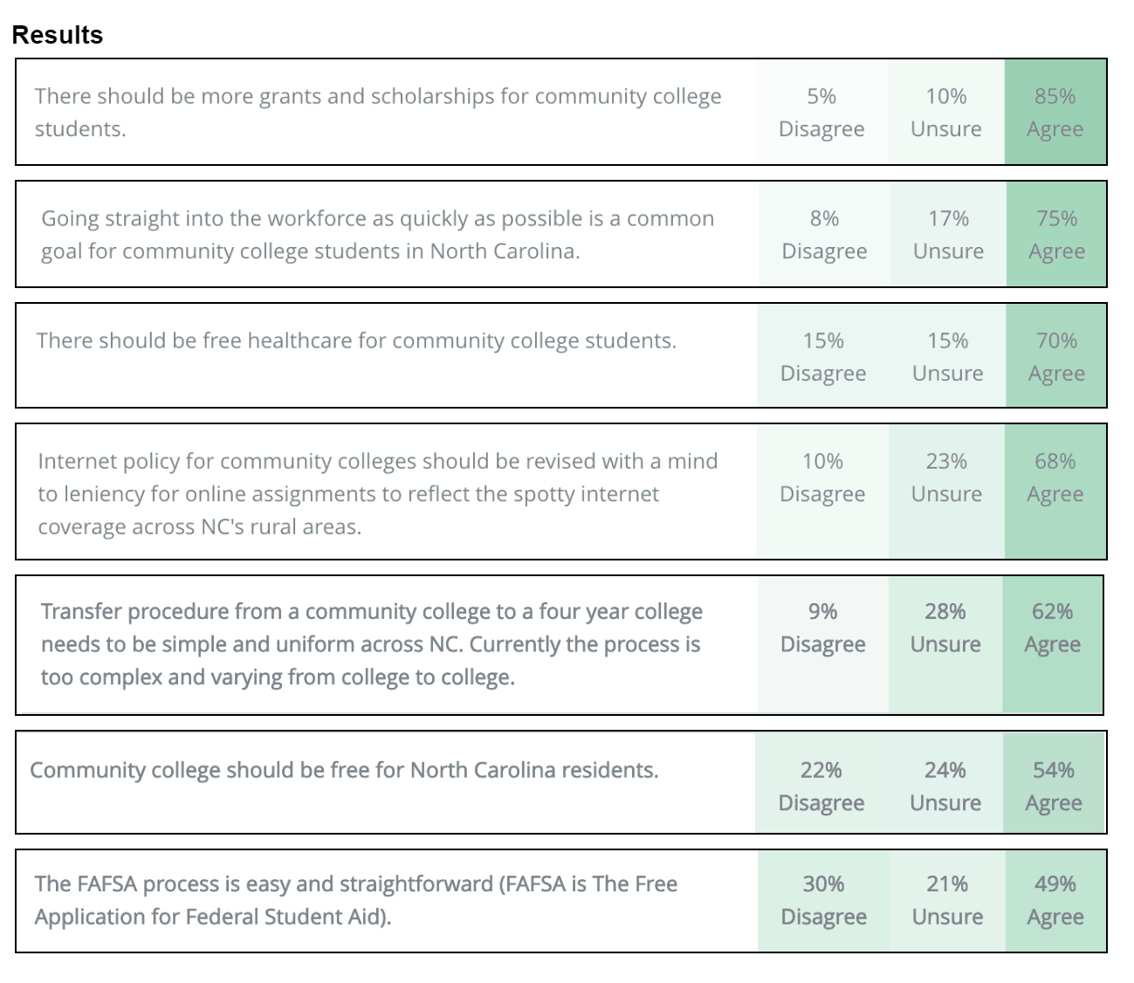Select the 54% Agree cell
The image size is (1134, 983).
point(1054,786)
